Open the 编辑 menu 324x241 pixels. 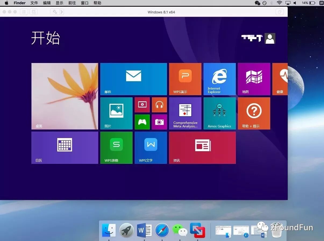[x=47, y=3]
